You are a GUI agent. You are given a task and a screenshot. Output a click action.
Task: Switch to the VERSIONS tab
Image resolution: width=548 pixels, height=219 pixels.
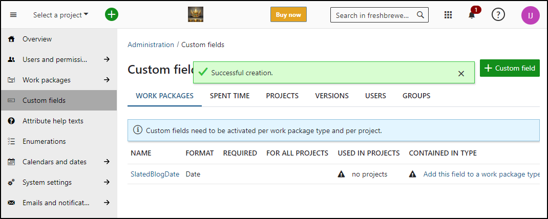(x=332, y=96)
